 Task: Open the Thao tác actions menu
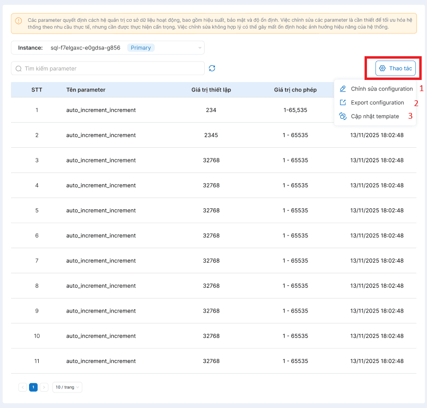[396, 68]
